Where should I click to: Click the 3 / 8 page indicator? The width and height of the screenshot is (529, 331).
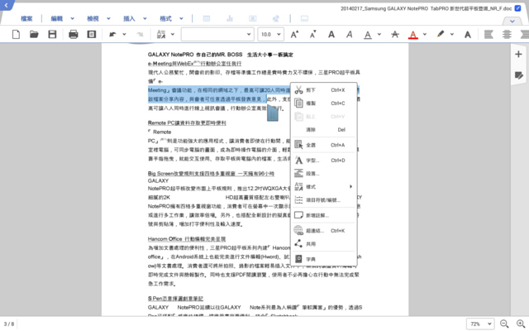click(9, 324)
